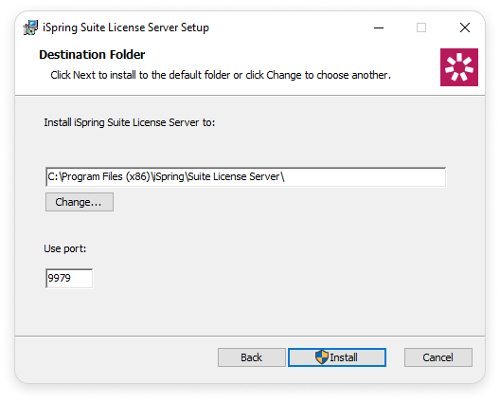Viewport: 500px width, 402px height.
Task: Click the empty end of the path field
Action: coord(366,176)
